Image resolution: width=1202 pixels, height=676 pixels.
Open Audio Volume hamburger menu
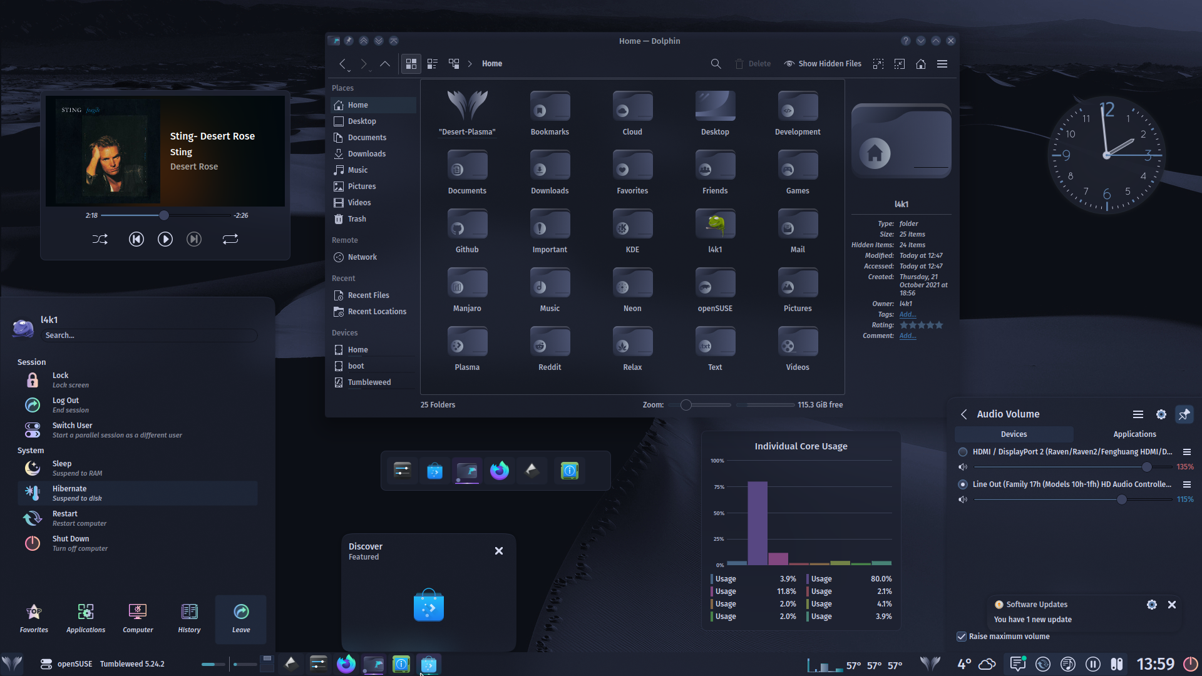tap(1138, 414)
